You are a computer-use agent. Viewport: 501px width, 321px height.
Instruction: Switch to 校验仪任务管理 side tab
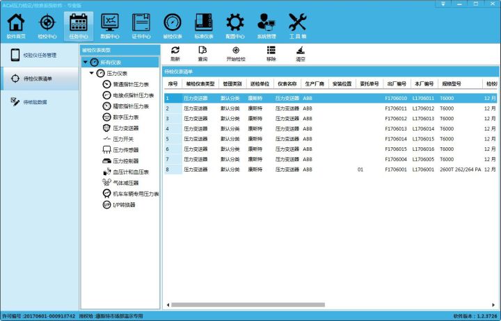[39, 55]
